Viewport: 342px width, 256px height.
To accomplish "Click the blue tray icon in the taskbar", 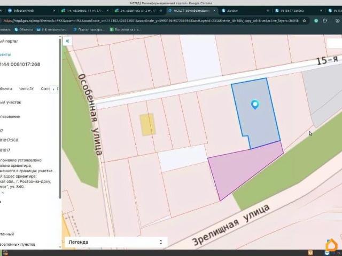I will pyautogui.click(x=327, y=253).
